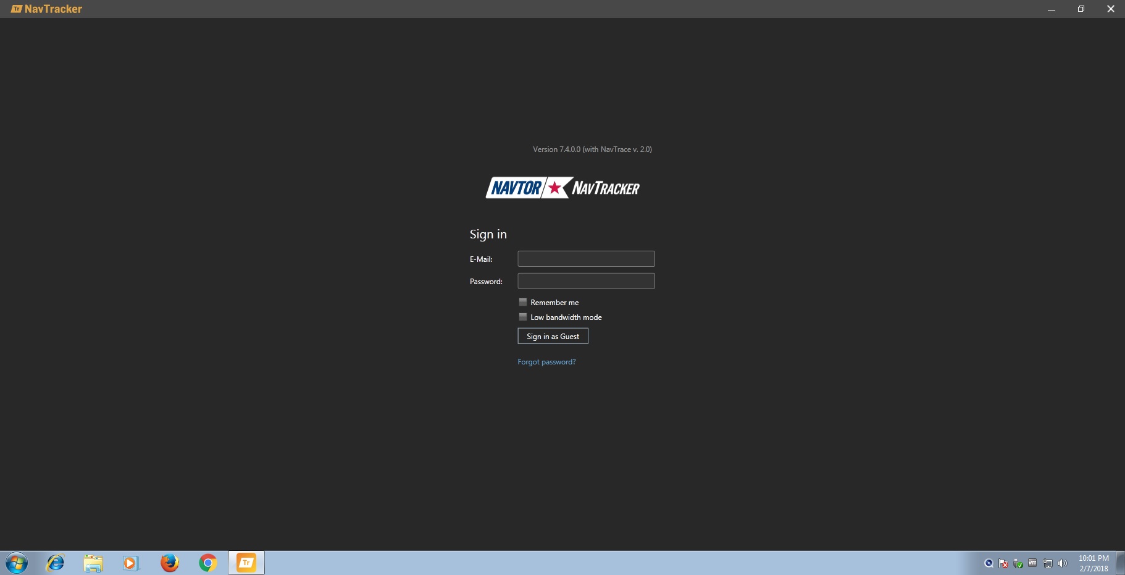
Task: Click the Show desktop strip
Action: click(1120, 563)
